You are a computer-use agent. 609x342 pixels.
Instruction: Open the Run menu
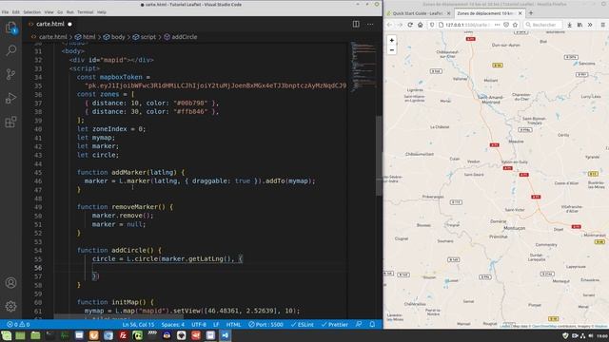pos(69,12)
